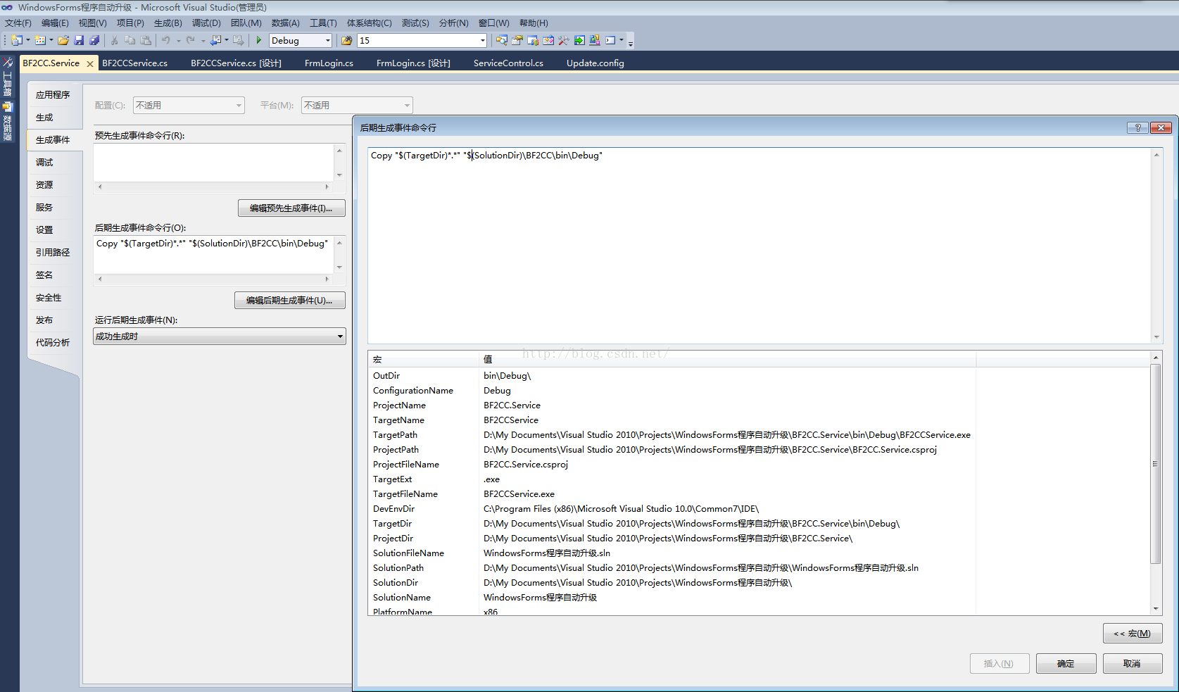Click the Undo arrow icon
1179x692 pixels.
[x=165, y=40]
